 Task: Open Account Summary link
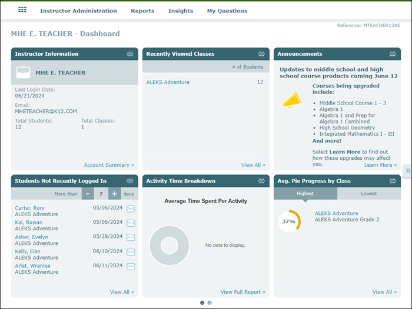[108, 165]
